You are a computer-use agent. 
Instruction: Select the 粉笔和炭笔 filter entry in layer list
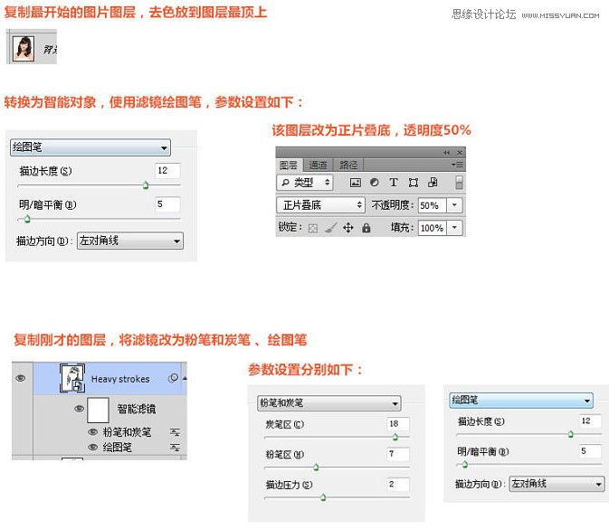pos(127,432)
